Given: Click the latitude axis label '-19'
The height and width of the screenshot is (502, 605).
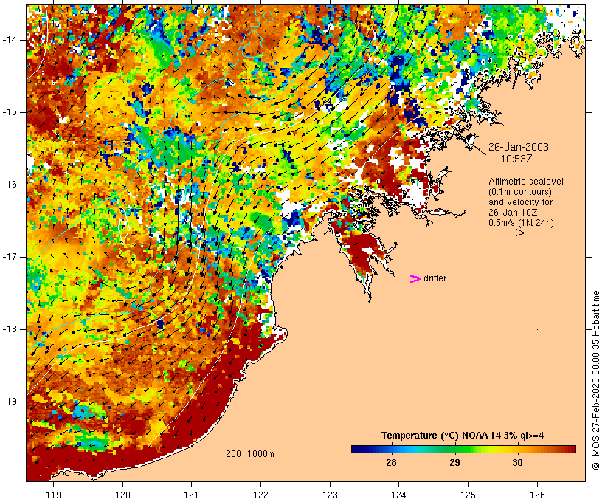Looking at the screenshot, I should [x=10, y=402].
